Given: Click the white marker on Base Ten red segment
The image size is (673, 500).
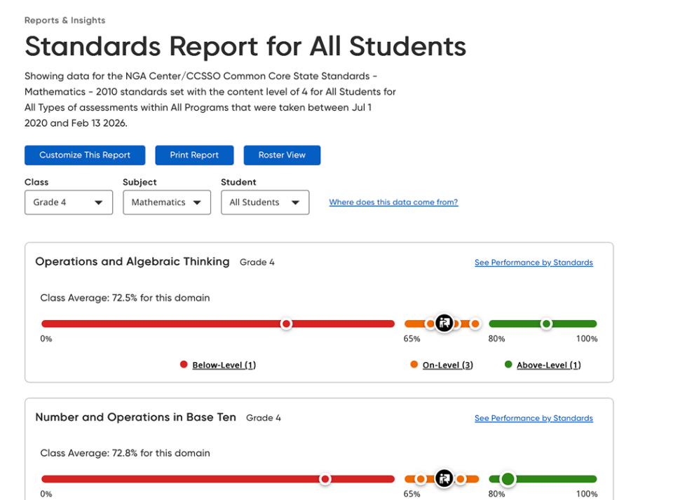Looking at the screenshot, I should coord(325,478).
